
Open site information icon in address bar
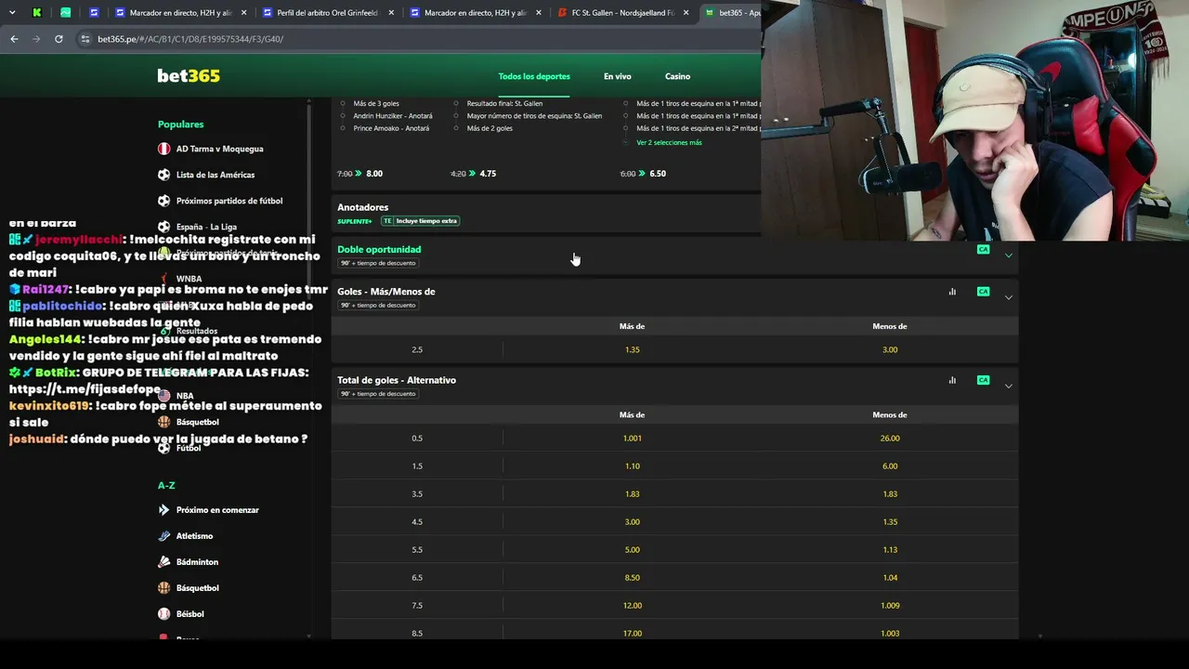tap(85, 39)
